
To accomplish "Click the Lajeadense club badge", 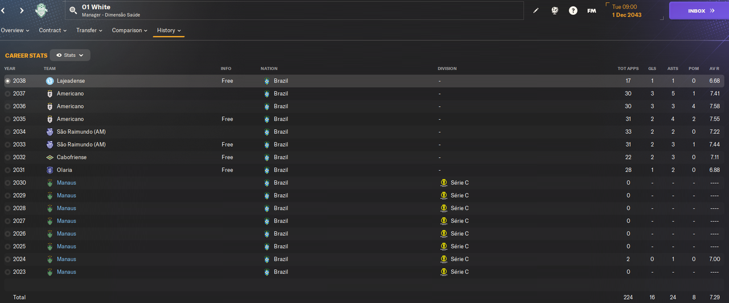I will [50, 81].
